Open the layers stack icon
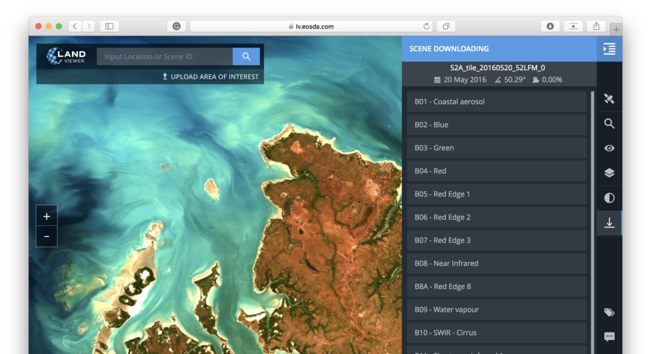 [609, 173]
